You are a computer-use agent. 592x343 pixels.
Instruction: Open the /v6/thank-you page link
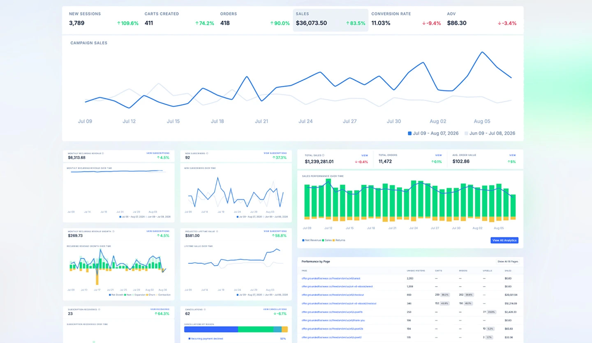(333, 320)
